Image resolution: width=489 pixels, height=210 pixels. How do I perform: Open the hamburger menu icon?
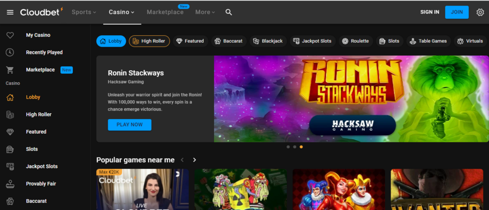(x=10, y=12)
